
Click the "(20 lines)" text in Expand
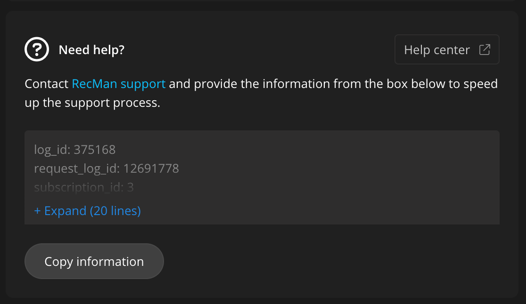point(115,211)
